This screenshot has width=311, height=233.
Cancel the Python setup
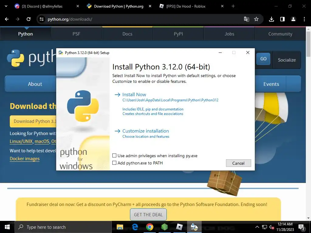pos(238,163)
